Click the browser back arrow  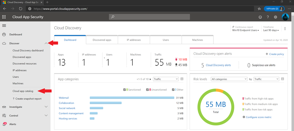pyautogui.click(x=5, y=9)
